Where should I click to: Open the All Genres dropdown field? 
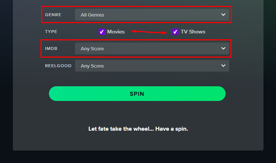152,15
